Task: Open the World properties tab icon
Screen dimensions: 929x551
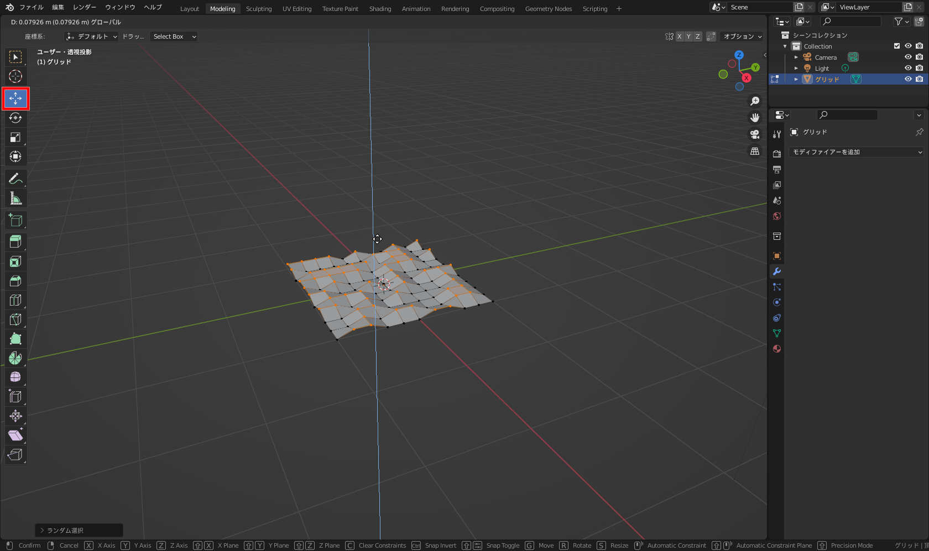Action: pyautogui.click(x=777, y=216)
